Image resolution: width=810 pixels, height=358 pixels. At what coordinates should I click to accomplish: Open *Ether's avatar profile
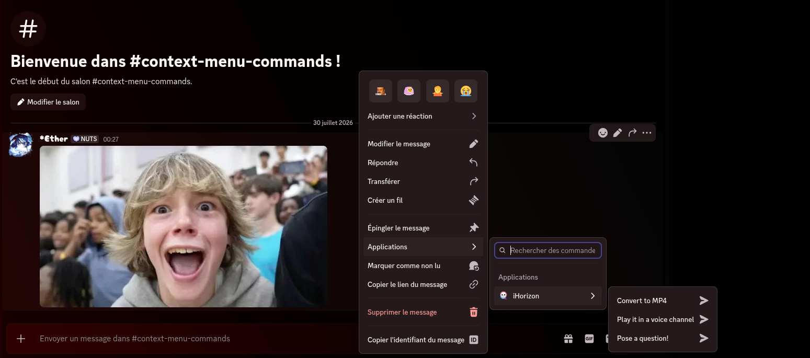[x=21, y=144]
